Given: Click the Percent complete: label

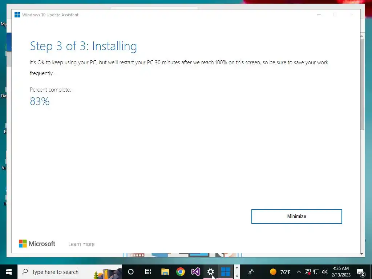Looking at the screenshot, I should click(x=50, y=90).
